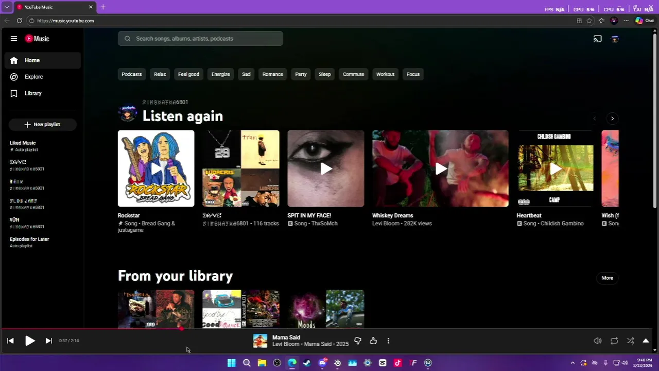659x371 pixels.
Task: Play the Rockstar Bread Gang thumbnail
Action: tap(156, 168)
